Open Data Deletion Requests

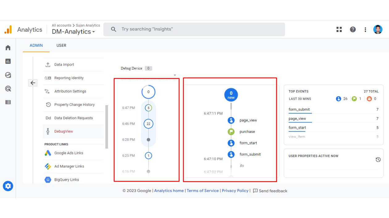(x=73, y=118)
